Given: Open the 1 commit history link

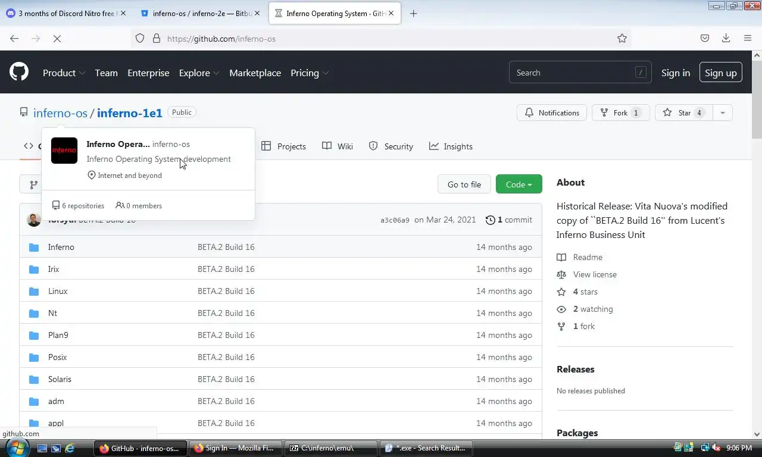Looking at the screenshot, I should [509, 220].
